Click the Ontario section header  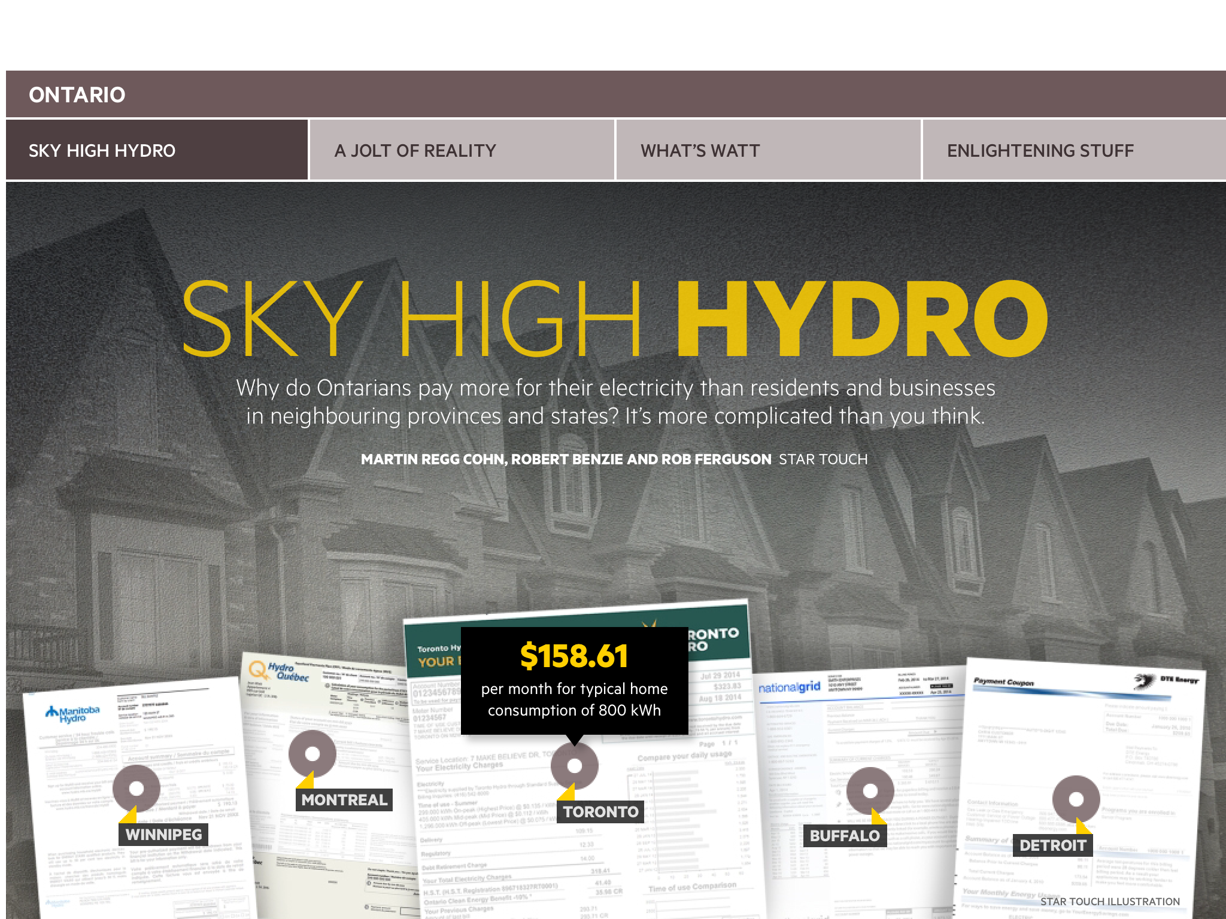[616, 94]
